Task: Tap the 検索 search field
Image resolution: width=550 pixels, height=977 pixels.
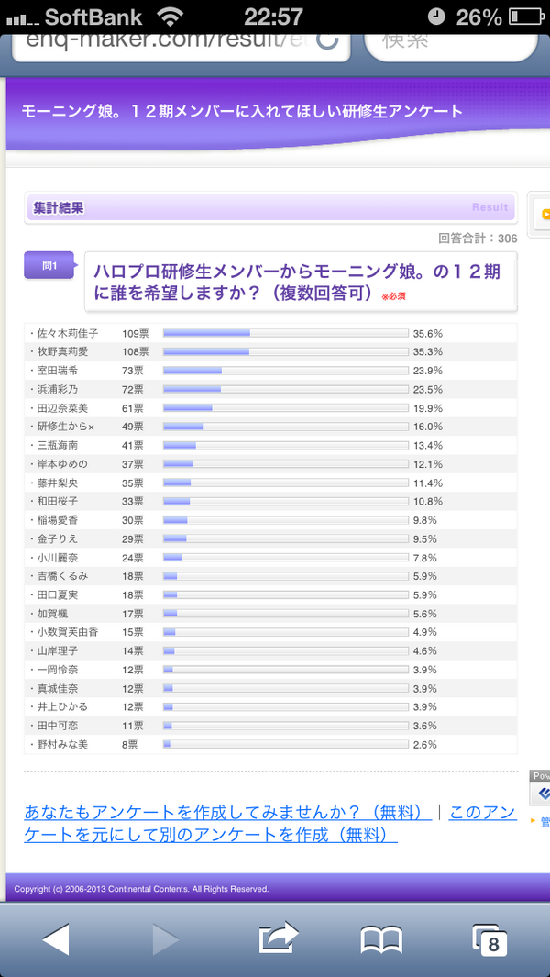Action: click(x=449, y=42)
